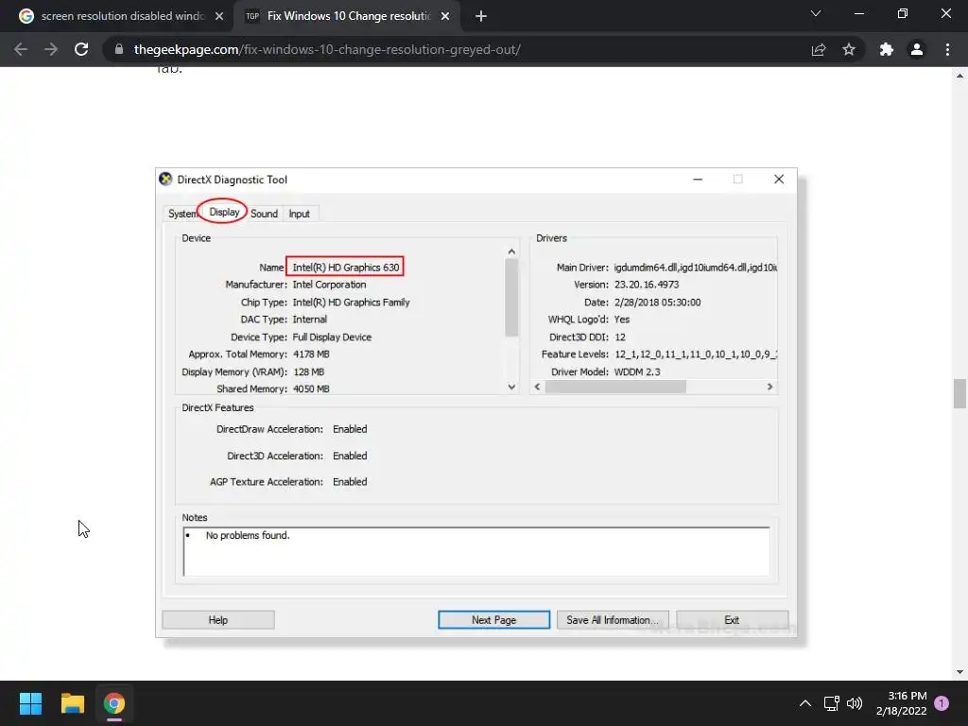Show hidden system tray icons
The image size is (968, 726).
[805, 703]
